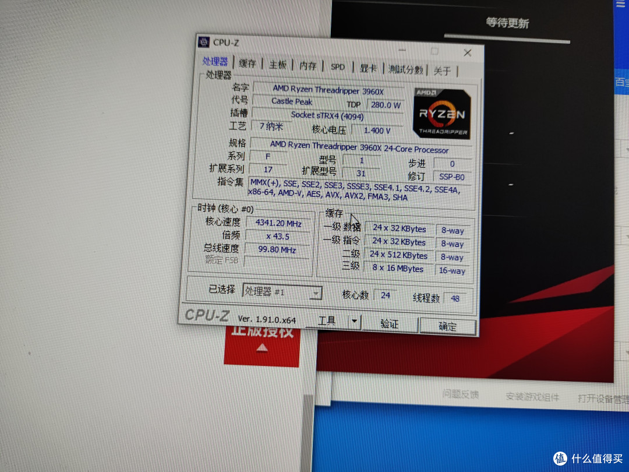Click the 8 x 16 MBytes L3 value
The image size is (629, 472).
398,268
